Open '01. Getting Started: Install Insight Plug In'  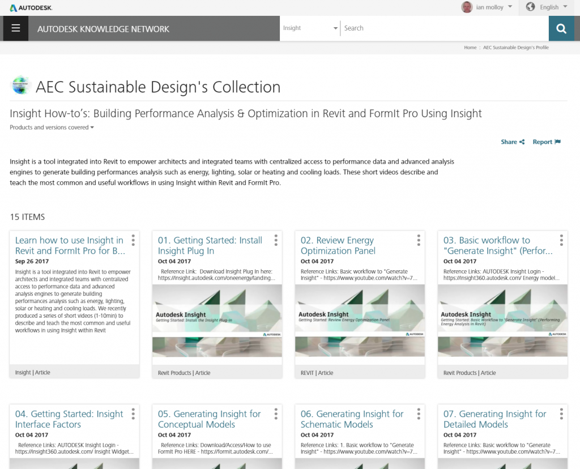click(210, 246)
